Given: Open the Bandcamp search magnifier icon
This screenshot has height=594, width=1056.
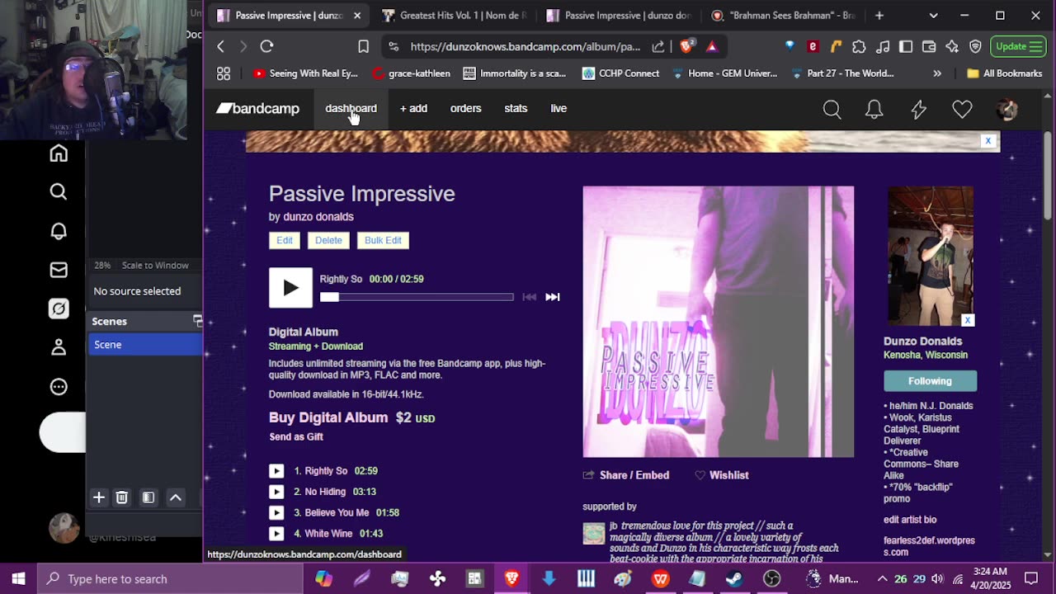Looking at the screenshot, I should coord(832,109).
